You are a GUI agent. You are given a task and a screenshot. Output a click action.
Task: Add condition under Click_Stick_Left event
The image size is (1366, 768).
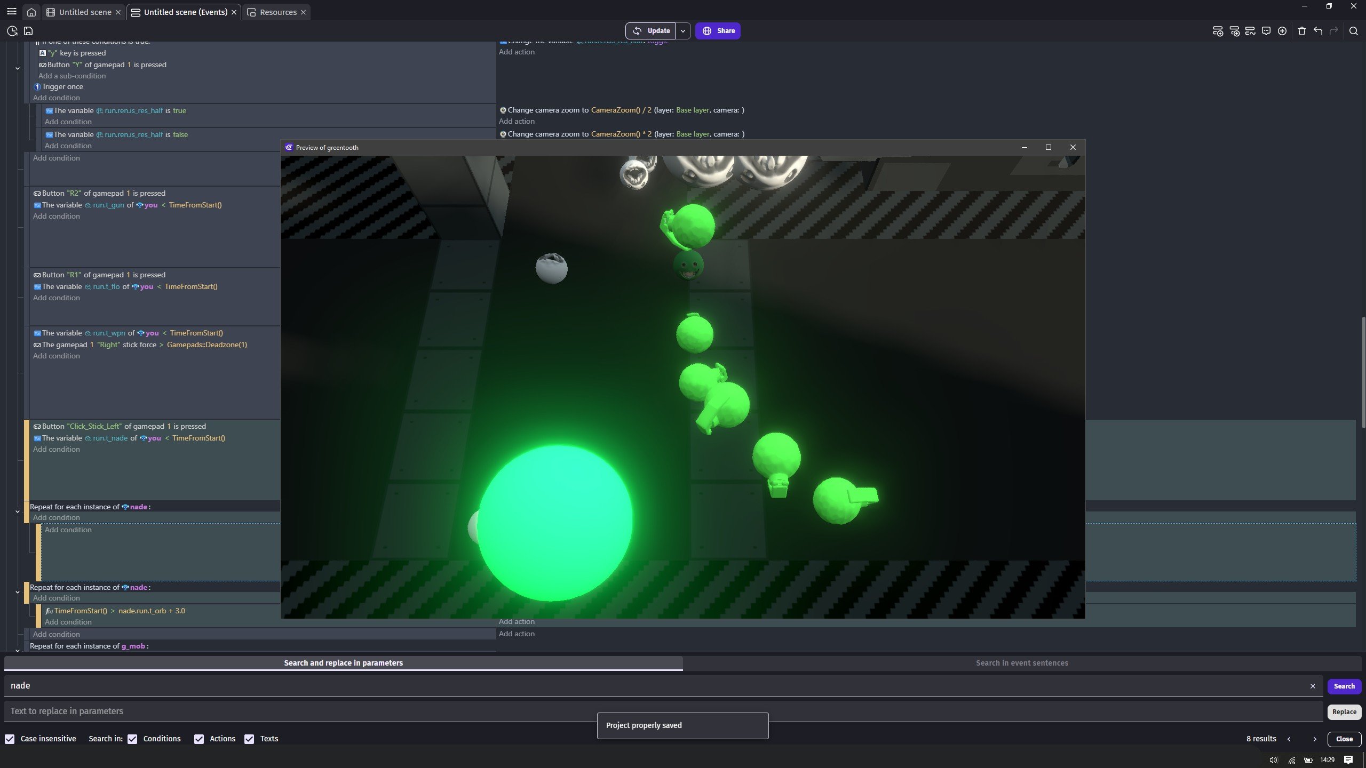57,449
